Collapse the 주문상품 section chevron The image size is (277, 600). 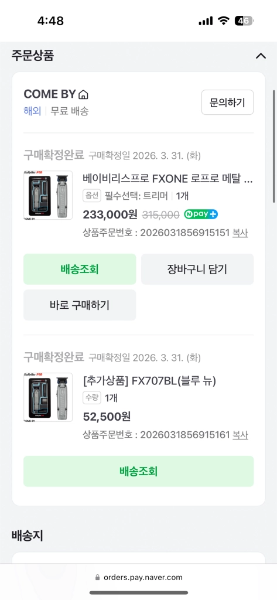tap(261, 56)
